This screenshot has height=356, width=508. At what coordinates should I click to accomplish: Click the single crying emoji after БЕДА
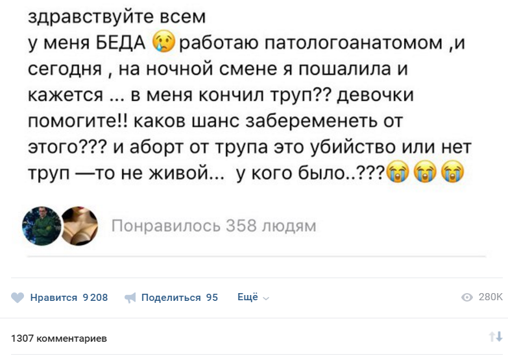coord(163,42)
